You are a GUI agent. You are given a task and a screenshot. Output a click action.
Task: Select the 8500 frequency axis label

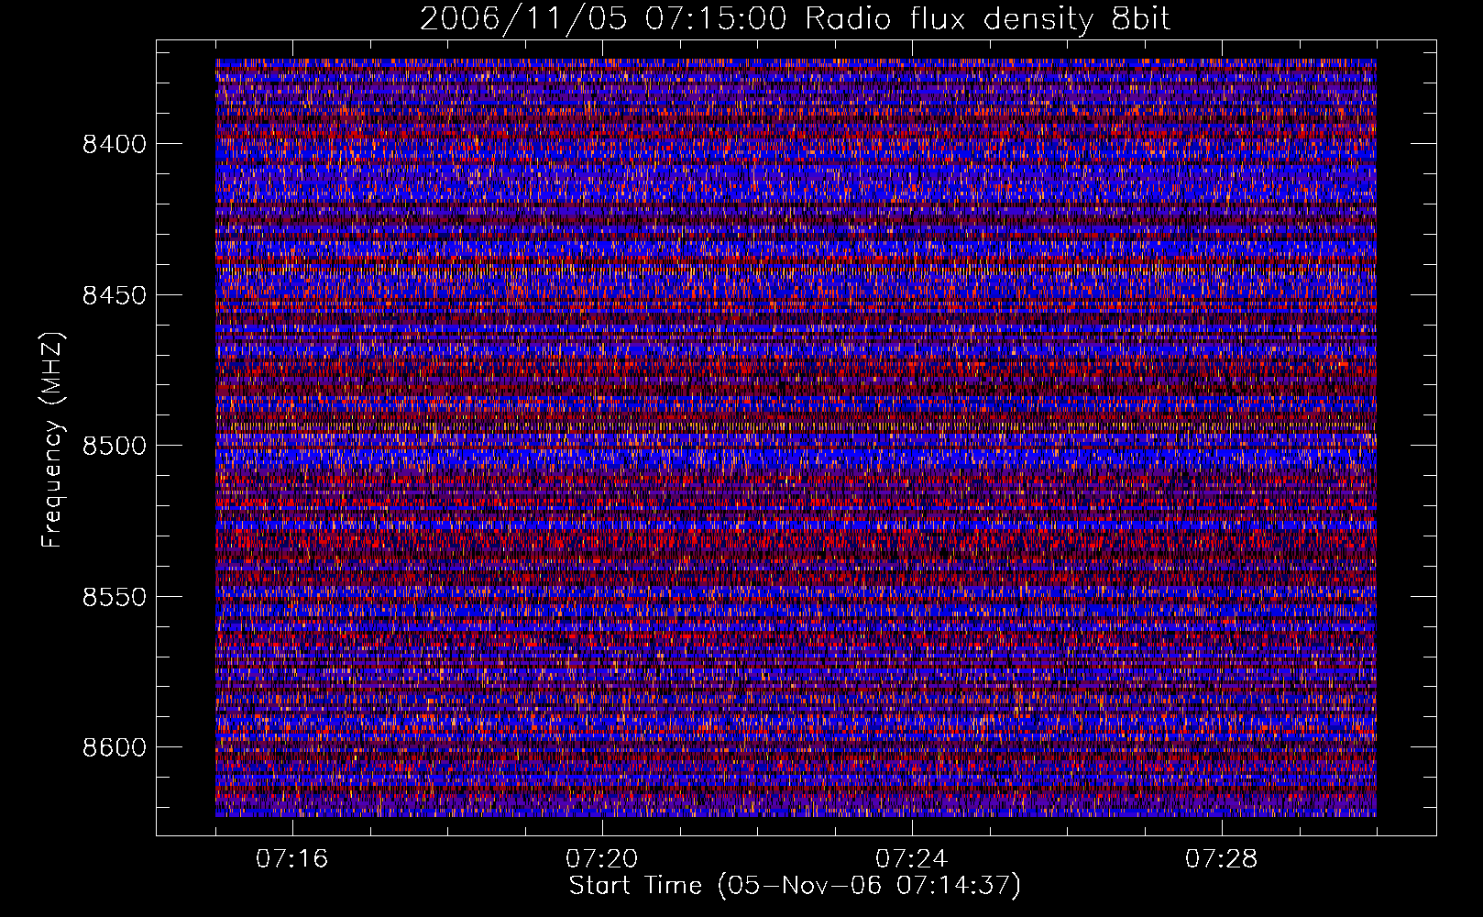[115, 447]
